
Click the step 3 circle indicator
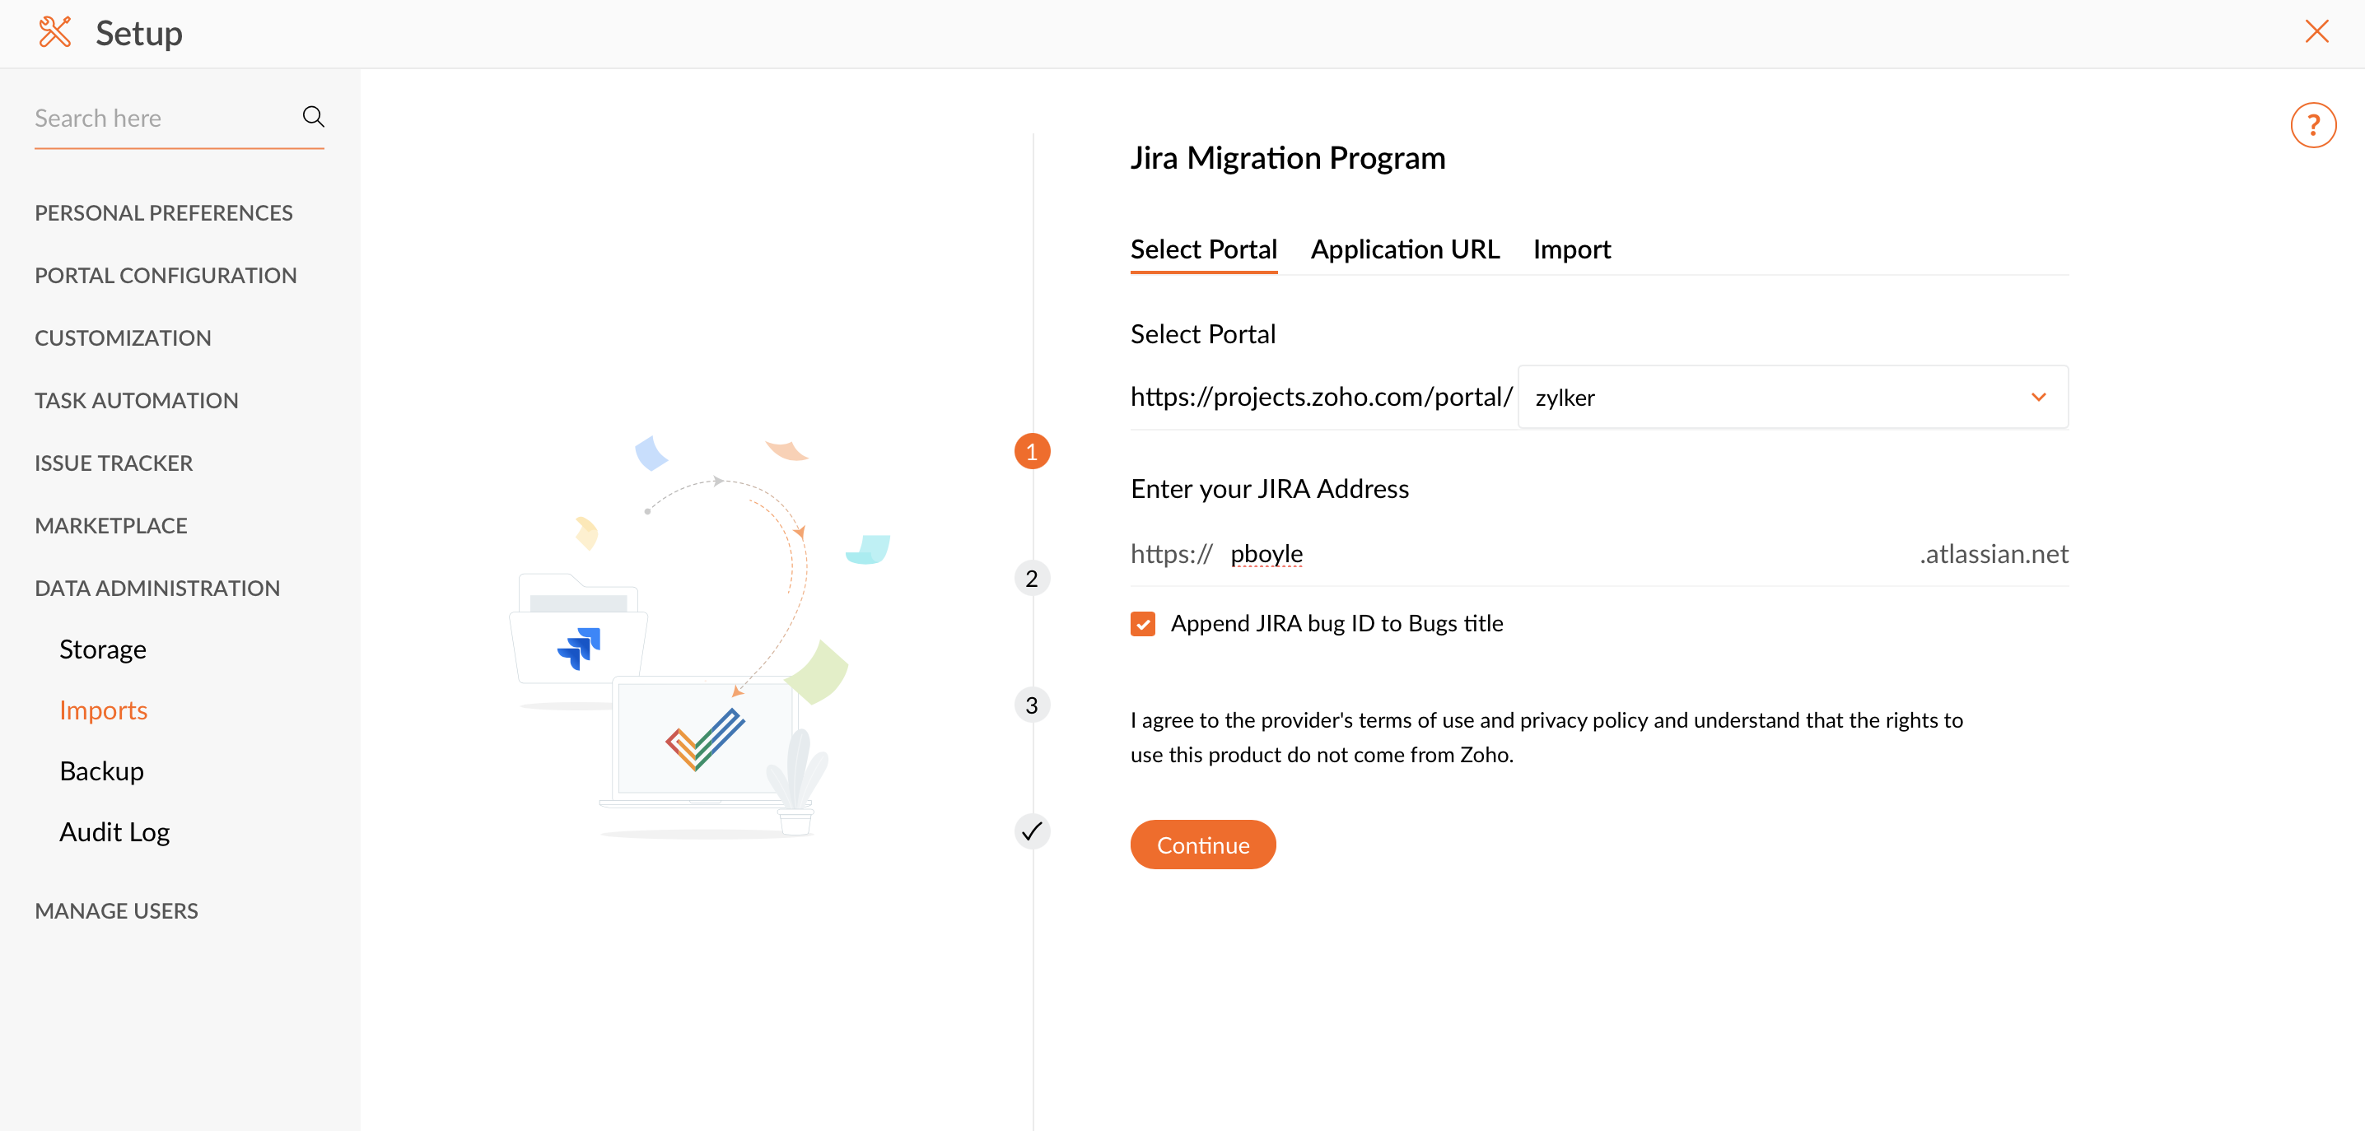coord(1031,705)
